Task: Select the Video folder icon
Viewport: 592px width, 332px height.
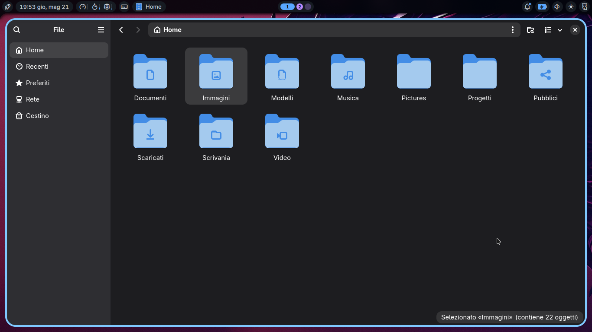Action: click(x=282, y=131)
